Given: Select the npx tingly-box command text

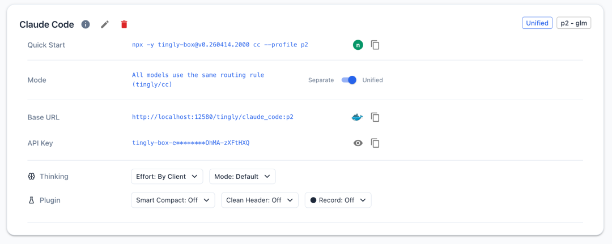Looking at the screenshot, I should [x=220, y=45].
